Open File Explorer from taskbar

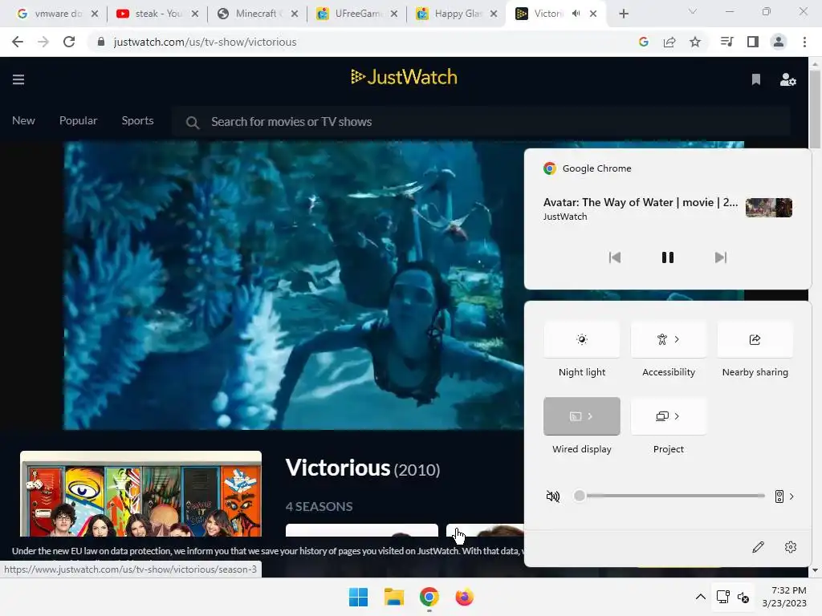click(393, 597)
